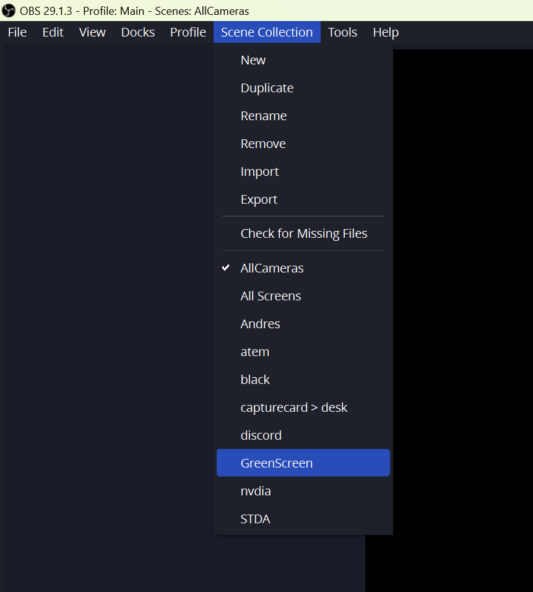This screenshot has width=533, height=592.
Task: Open the Help menu
Action: point(386,32)
